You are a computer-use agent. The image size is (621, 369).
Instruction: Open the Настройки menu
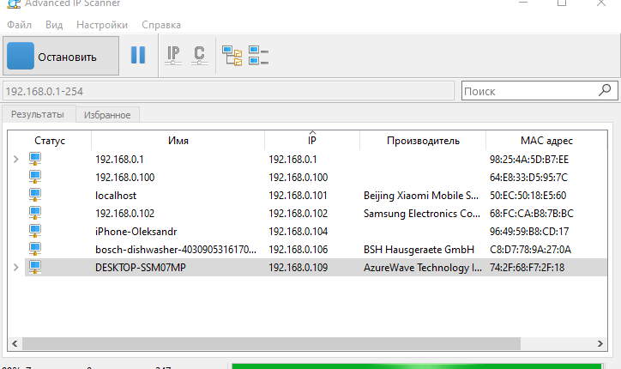click(x=102, y=25)
